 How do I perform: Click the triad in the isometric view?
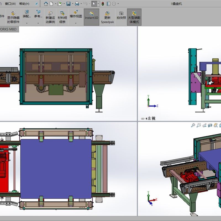tap(152, 198)
